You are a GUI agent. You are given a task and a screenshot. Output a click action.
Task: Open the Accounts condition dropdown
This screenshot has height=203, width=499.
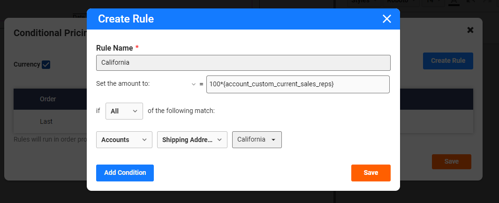(124, 140)
